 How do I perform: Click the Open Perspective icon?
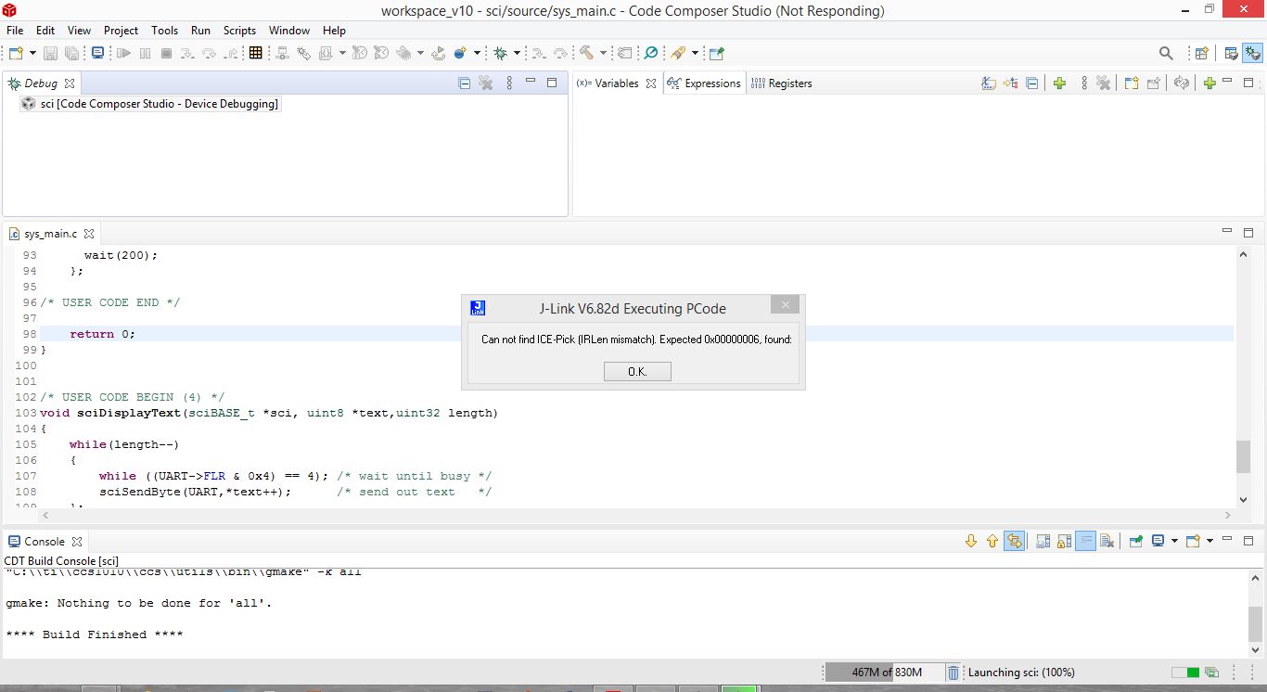tap(1201, 53)
